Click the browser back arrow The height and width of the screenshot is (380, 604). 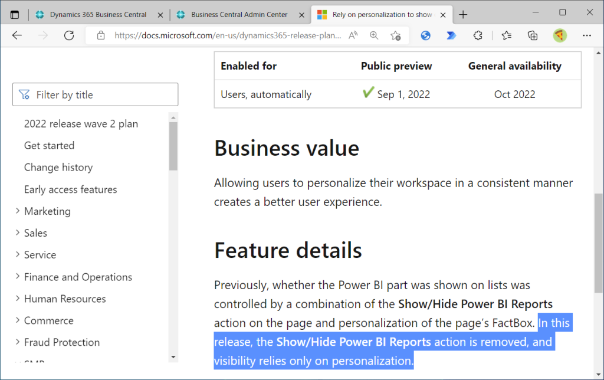tap(17, 35)
